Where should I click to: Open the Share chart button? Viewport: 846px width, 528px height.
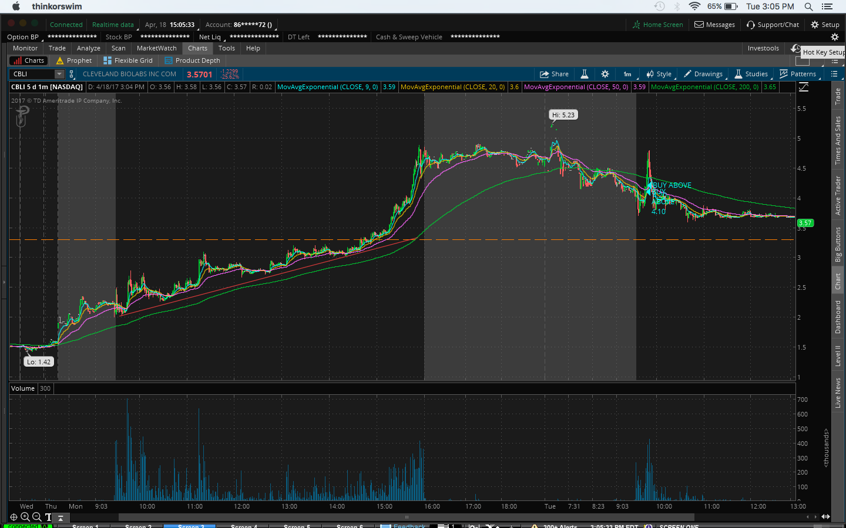tap(554, 74)
